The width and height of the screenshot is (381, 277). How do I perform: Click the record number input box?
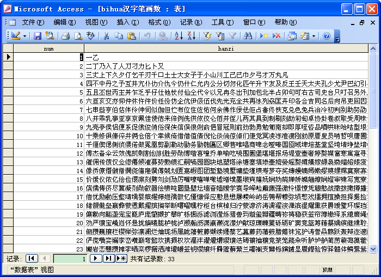(x=70, y=259)
